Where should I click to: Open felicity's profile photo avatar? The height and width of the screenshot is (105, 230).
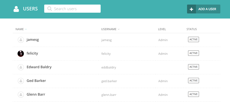point(21,54)
